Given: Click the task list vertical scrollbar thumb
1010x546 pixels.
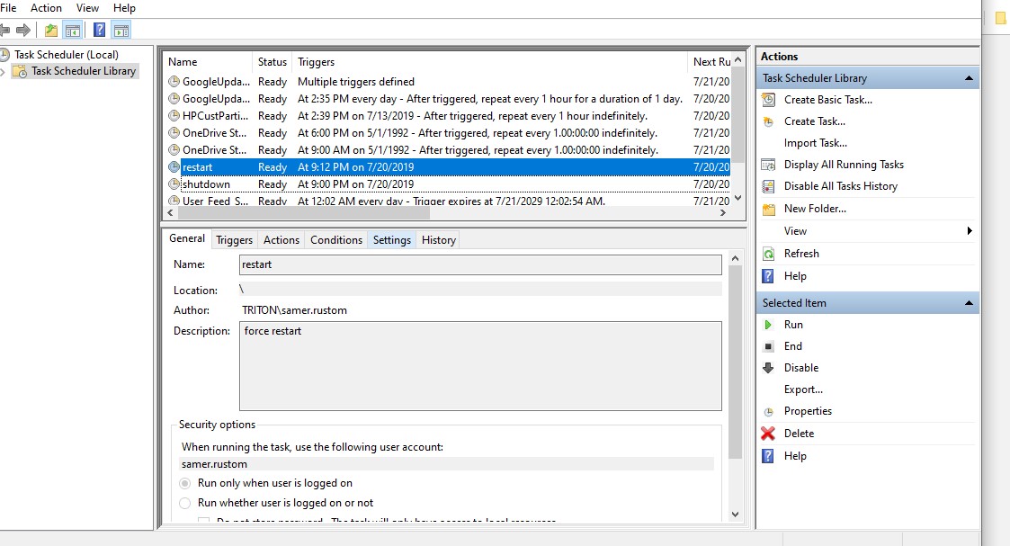Looking at the screenshot, I should [738, 116].
